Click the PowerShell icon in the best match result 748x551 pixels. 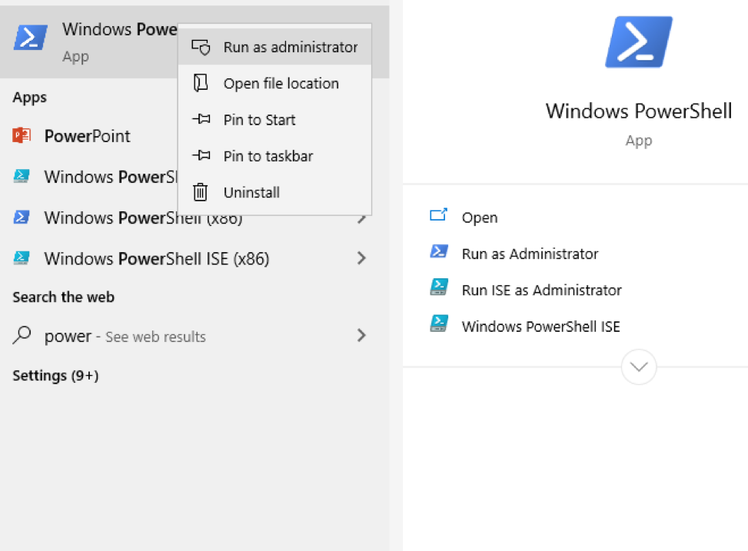pyautogui.click(x=31, y=38)
